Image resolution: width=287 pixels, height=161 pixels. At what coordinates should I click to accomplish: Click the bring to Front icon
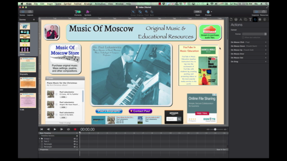pyautogui.click(x=147, y=12)
